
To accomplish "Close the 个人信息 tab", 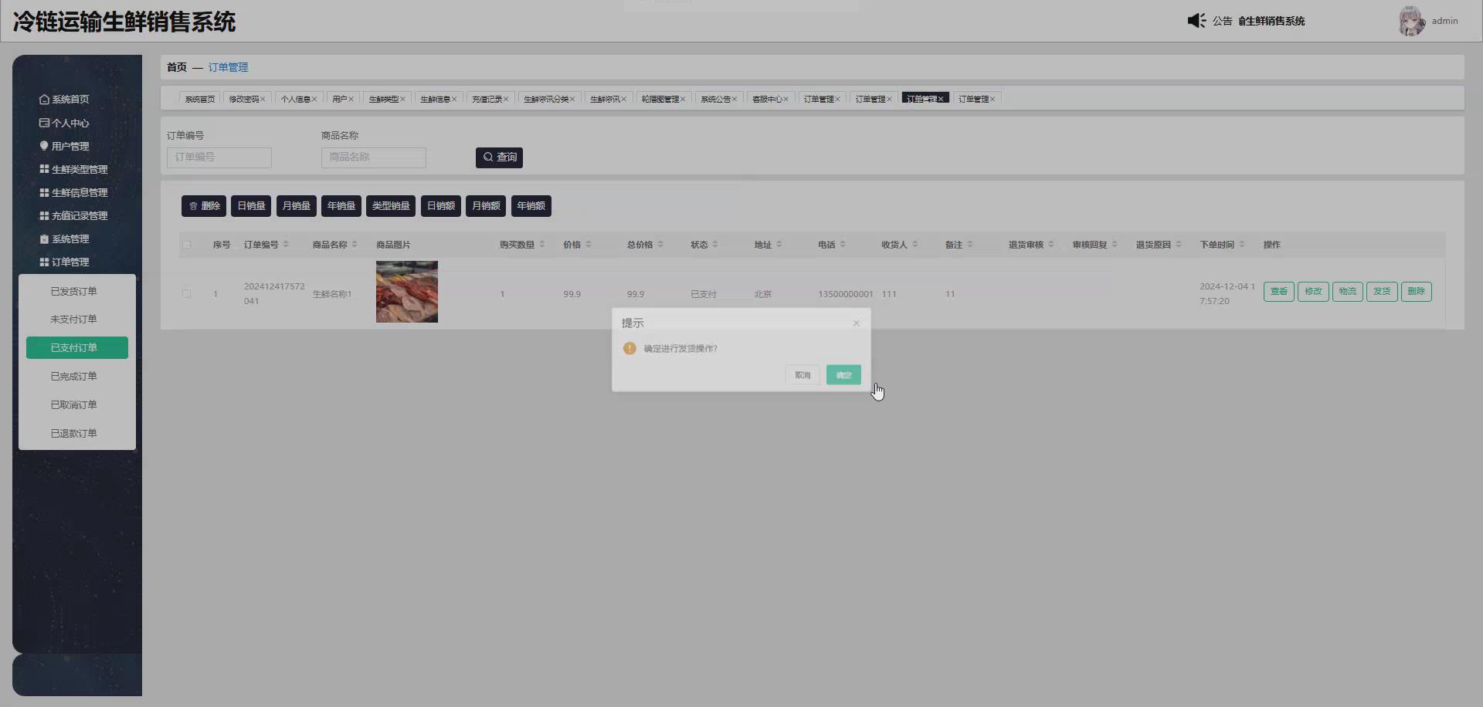I will [x=314, y=99].
